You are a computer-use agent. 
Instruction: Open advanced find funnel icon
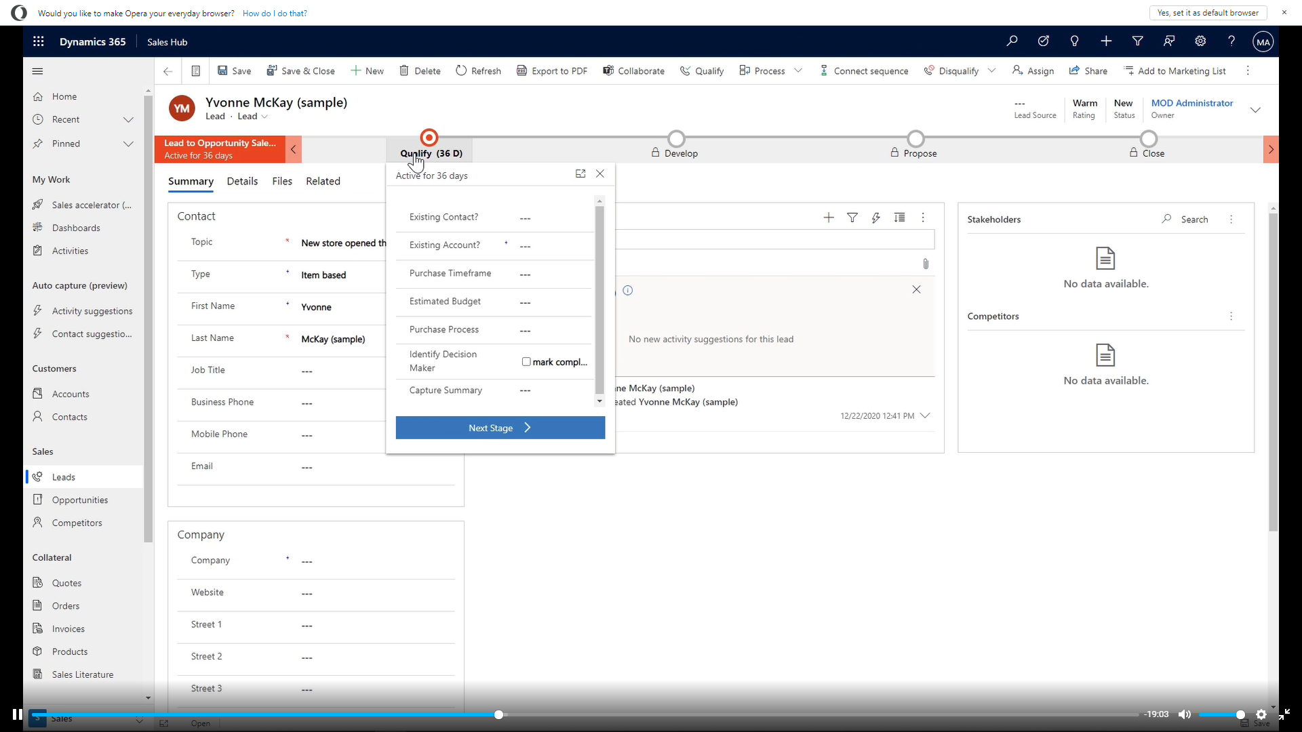(1137, 41)
